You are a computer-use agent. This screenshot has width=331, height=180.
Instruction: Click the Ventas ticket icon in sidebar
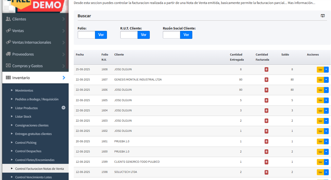pos(8,31)
